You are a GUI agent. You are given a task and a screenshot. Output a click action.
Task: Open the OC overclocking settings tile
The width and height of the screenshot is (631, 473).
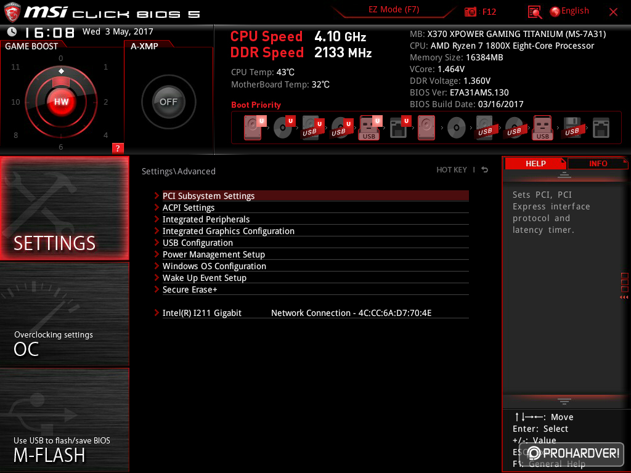64,314
